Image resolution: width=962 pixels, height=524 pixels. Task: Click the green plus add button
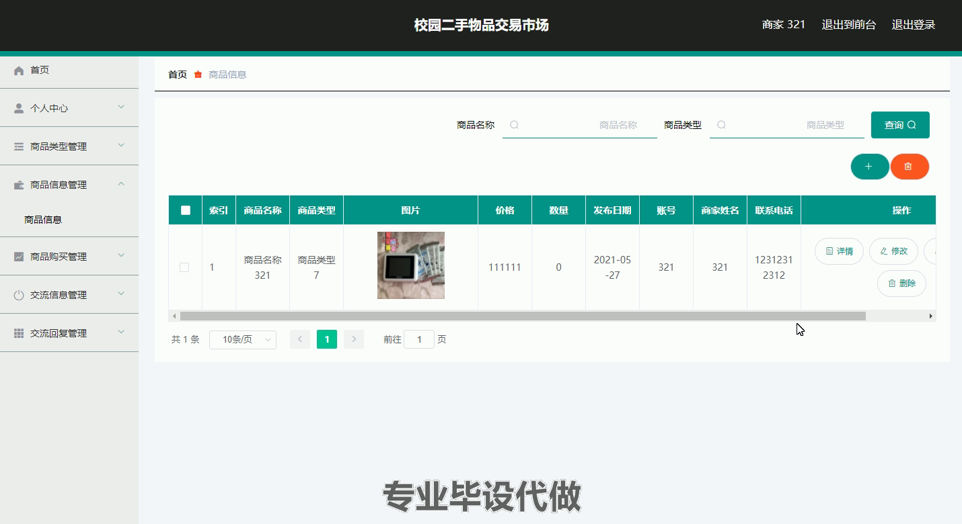tap(869, 167)
